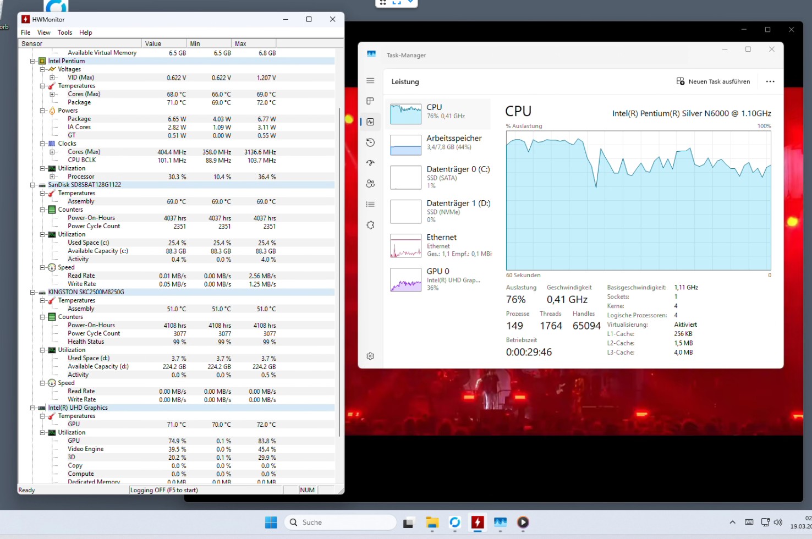Open the Prozesse page icon in Task-Manager sidebar
Viewport: 812px width, 539px height.
click(370, 101)
